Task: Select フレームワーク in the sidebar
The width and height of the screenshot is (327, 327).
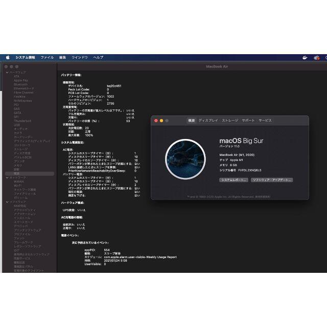Action: point(24,242)
